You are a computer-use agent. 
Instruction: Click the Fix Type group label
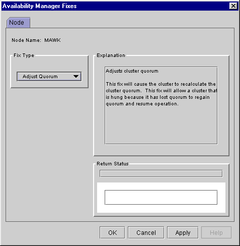(24, 55)
